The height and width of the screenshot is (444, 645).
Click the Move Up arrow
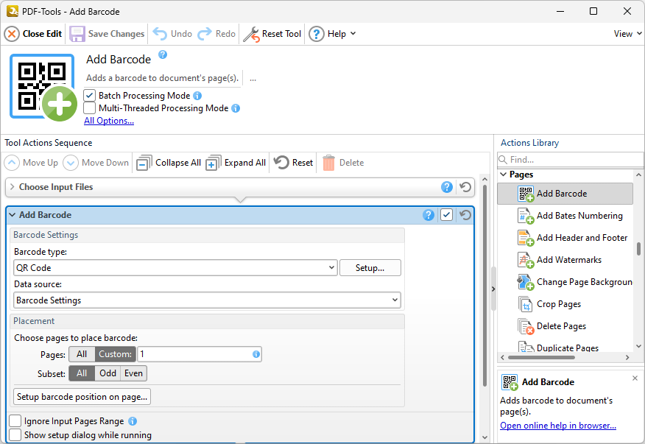(x=12, y=163)
